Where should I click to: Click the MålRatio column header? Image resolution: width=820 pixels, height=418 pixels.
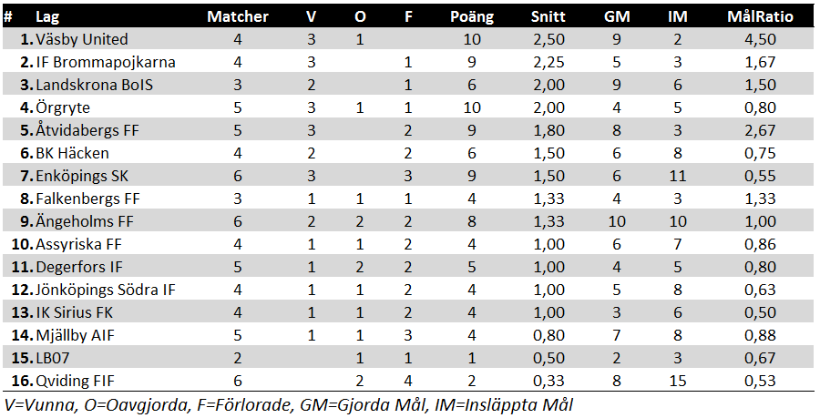pyautogui.click(x=760, y=16)
